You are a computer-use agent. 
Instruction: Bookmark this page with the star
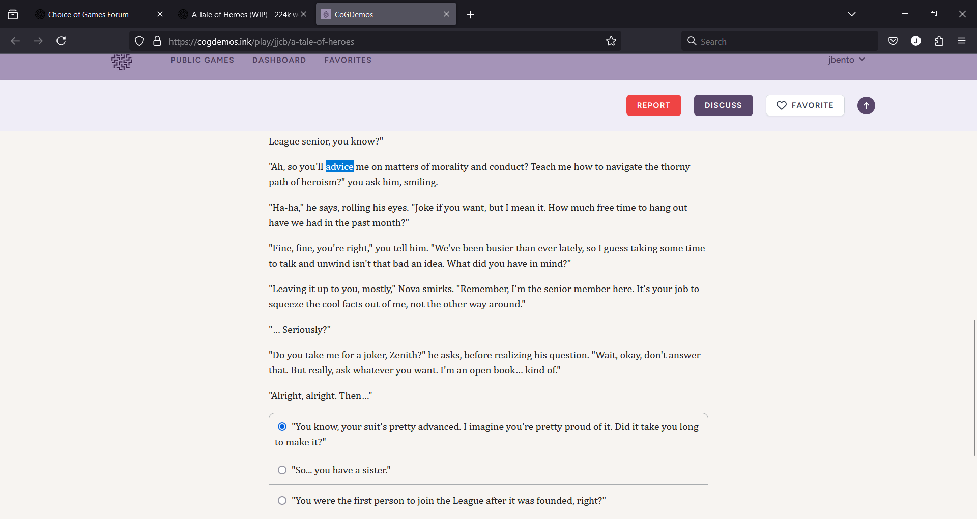point(611,41)
